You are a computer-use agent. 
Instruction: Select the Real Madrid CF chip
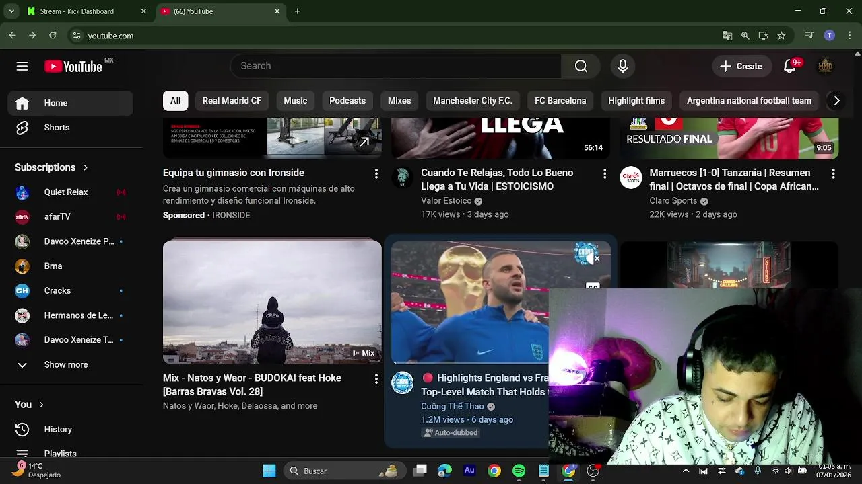[x=232, y=101]
